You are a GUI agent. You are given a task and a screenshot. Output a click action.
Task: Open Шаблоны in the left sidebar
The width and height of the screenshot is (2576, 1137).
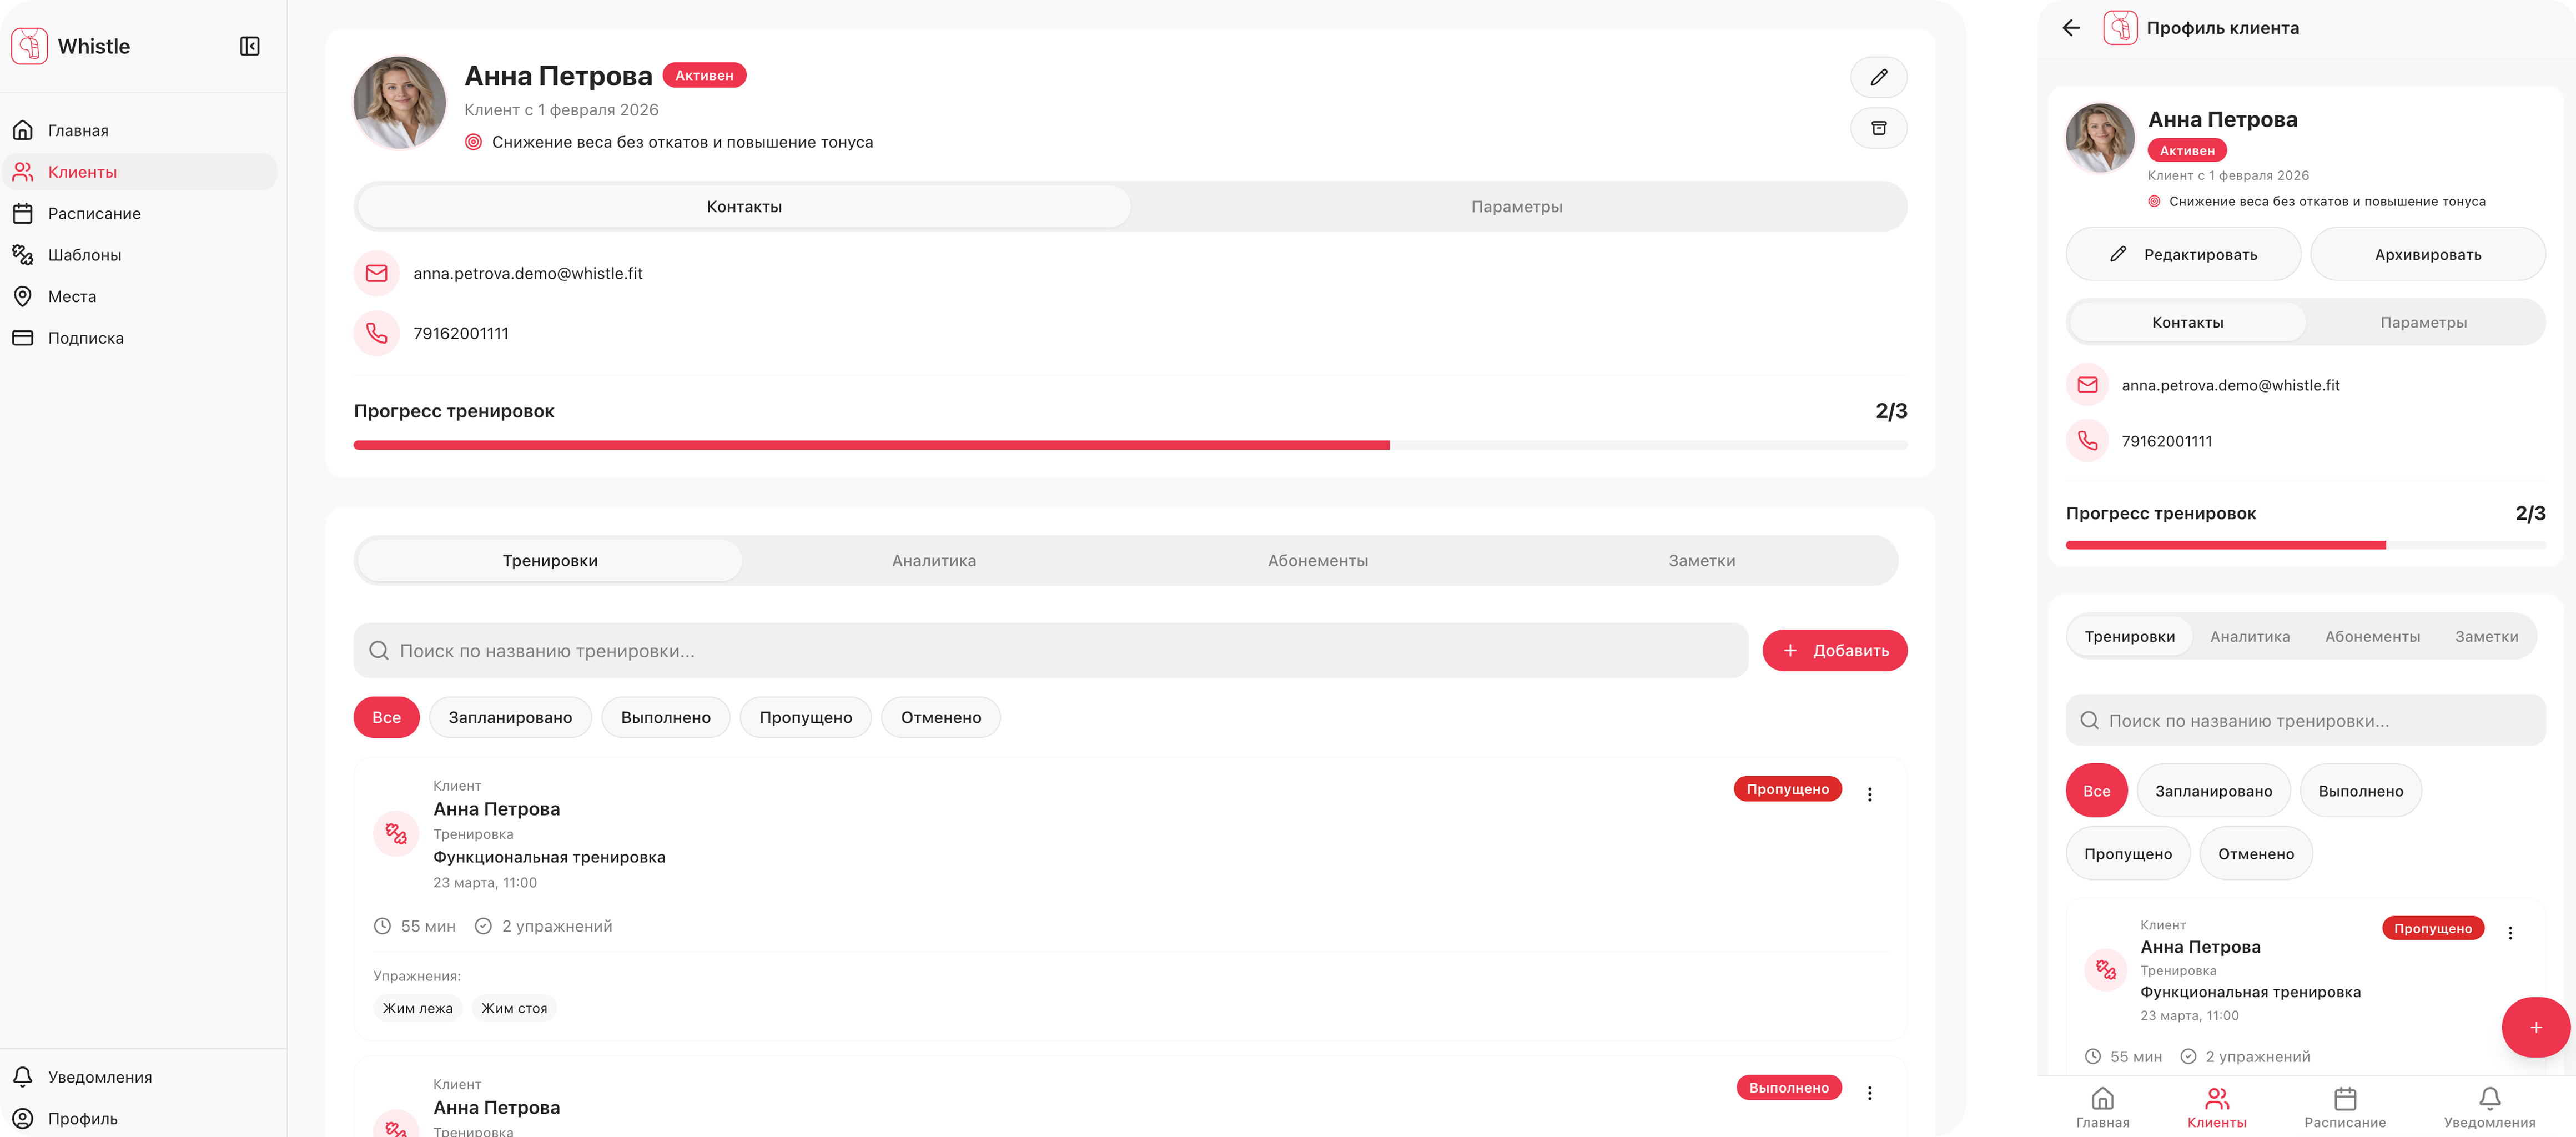click(x=140, y=255)
